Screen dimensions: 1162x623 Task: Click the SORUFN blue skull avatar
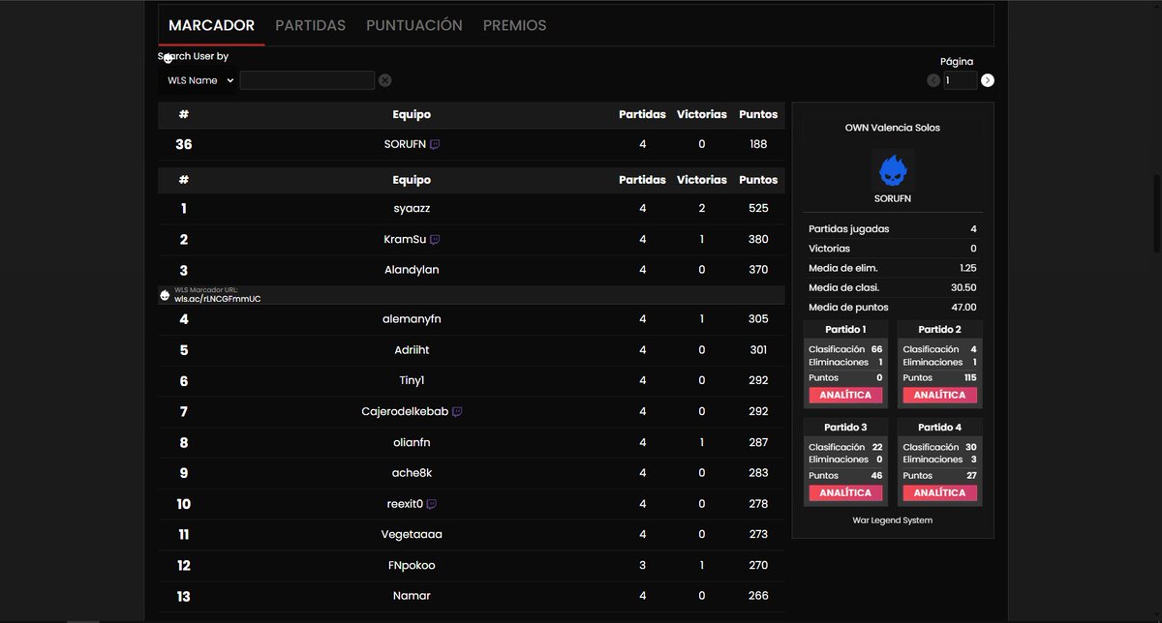pyautogui.click(x=893, y=170)
